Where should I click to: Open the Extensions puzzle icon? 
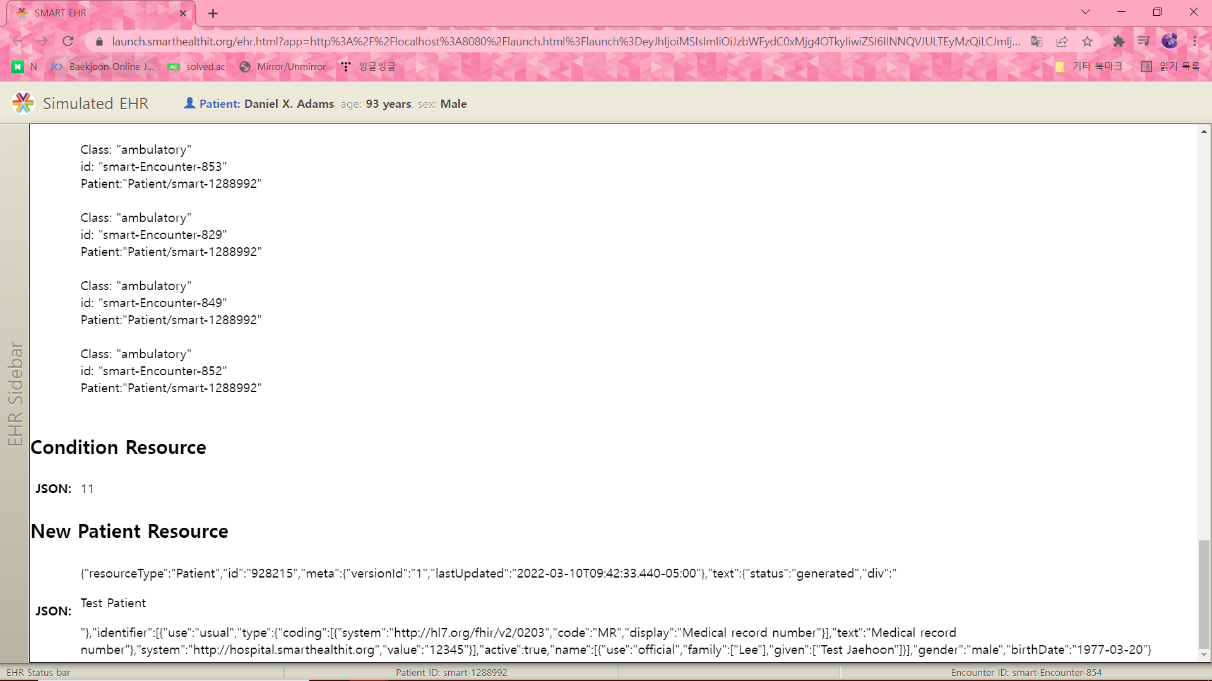click(x=1119, y=42)
